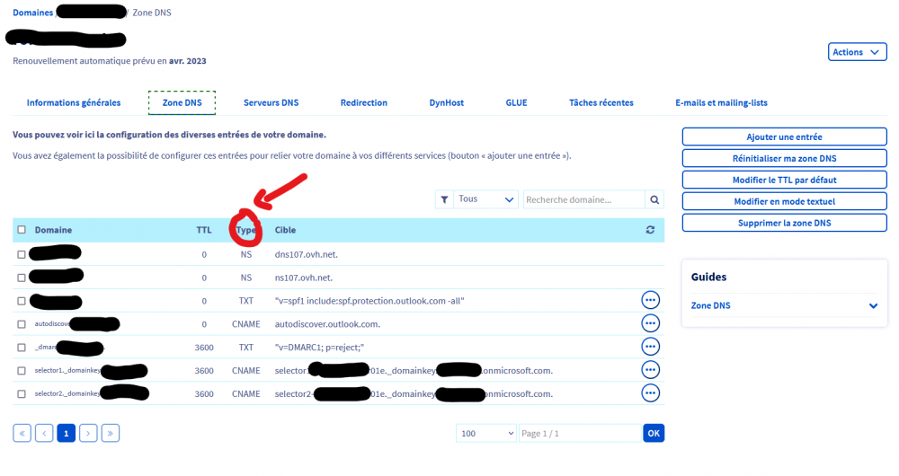Open actions menu for the spf1 TXT row
The image size is (899, 476).
[650, 300]
